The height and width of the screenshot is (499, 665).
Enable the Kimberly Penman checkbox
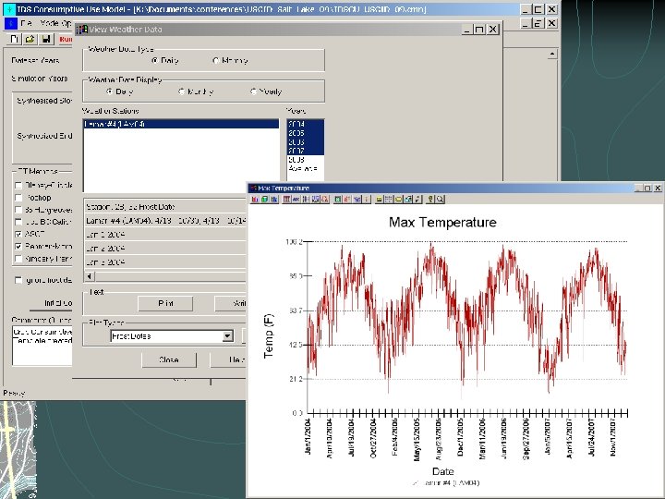tap(18, 259)
